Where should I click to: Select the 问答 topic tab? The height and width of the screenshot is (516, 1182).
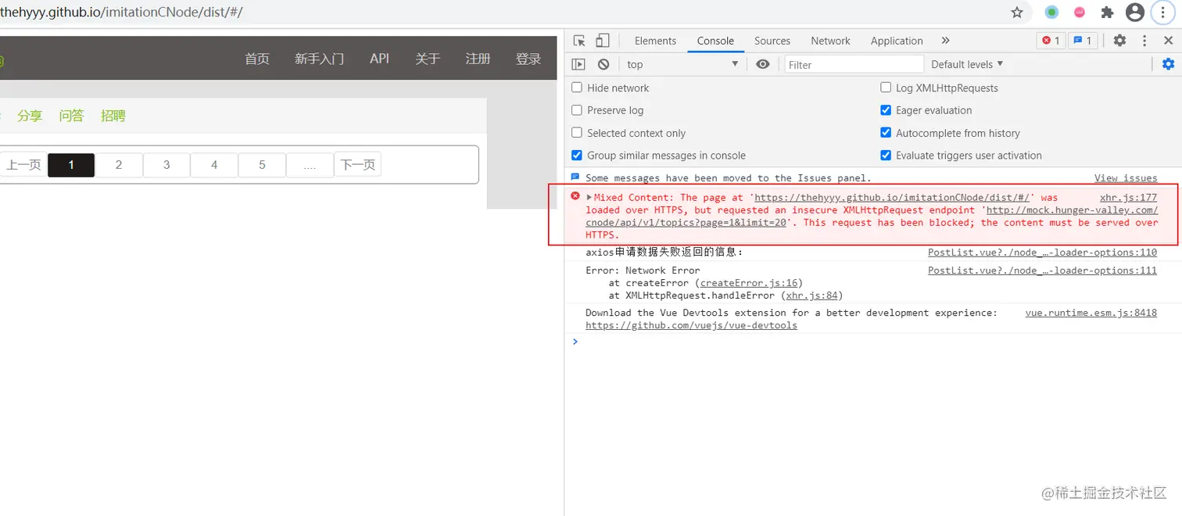pyautogui.click(x=71, y=116)
